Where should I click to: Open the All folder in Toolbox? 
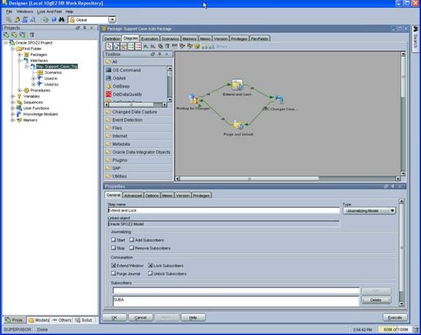(x=138, y=61)
